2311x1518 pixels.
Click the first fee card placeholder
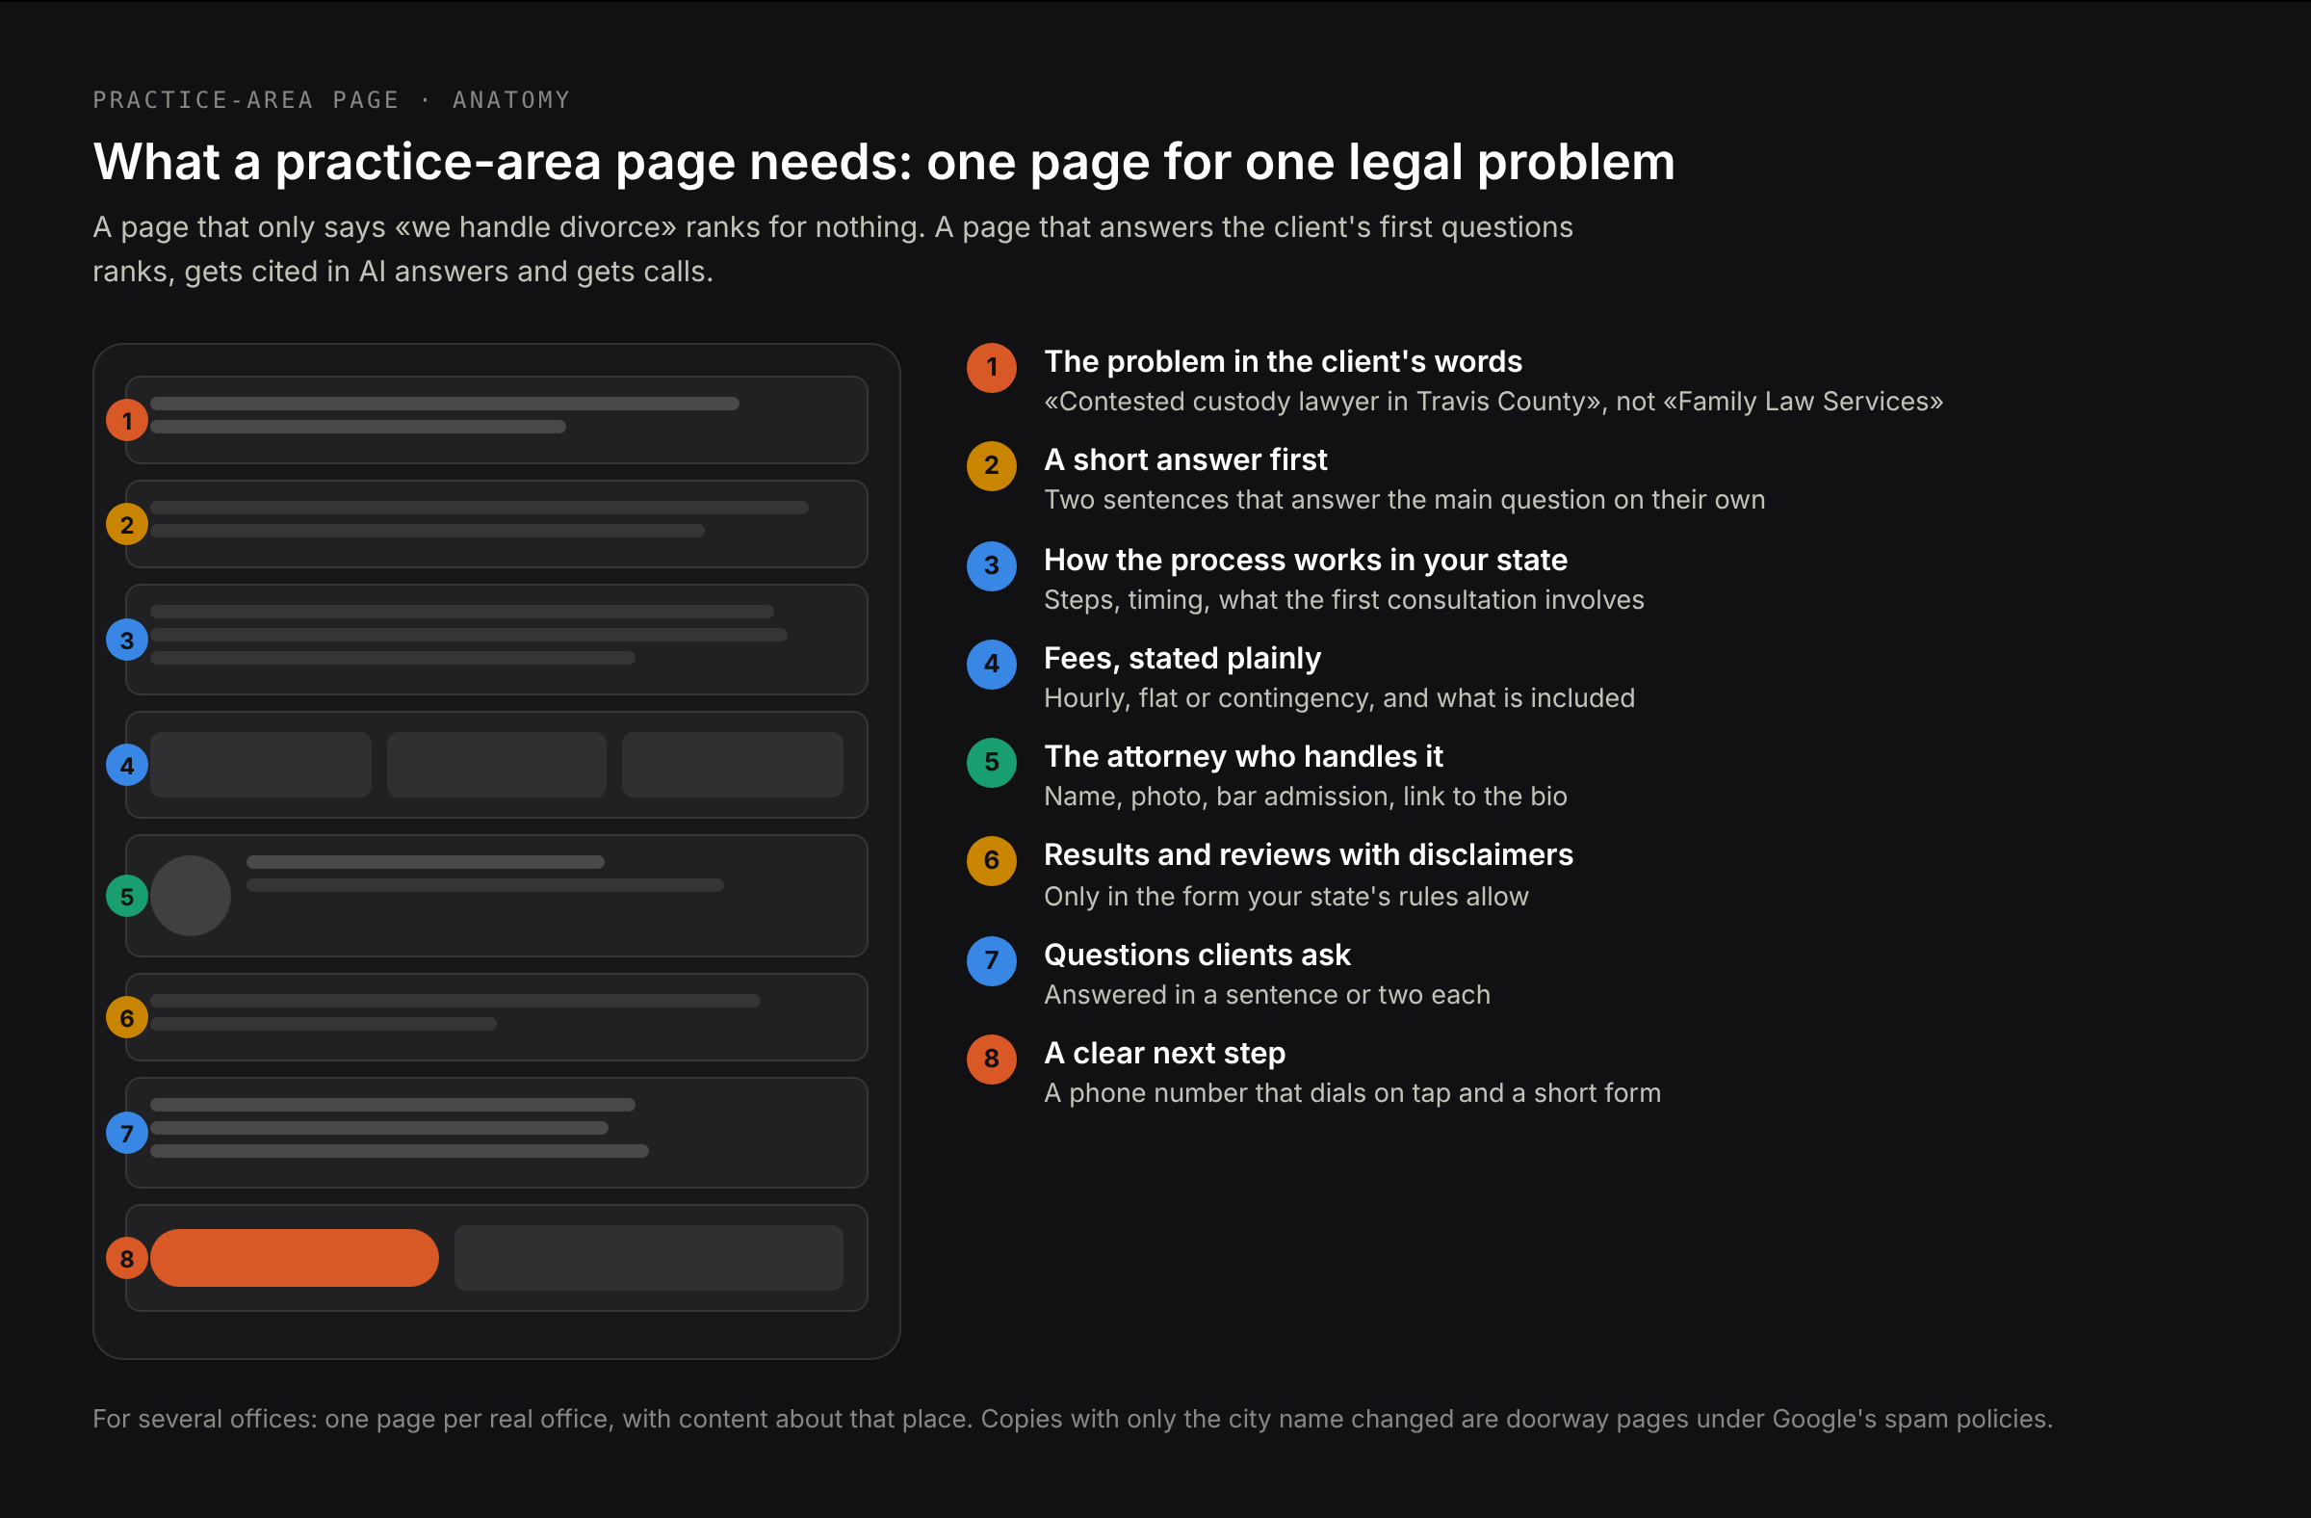[260, 766]
